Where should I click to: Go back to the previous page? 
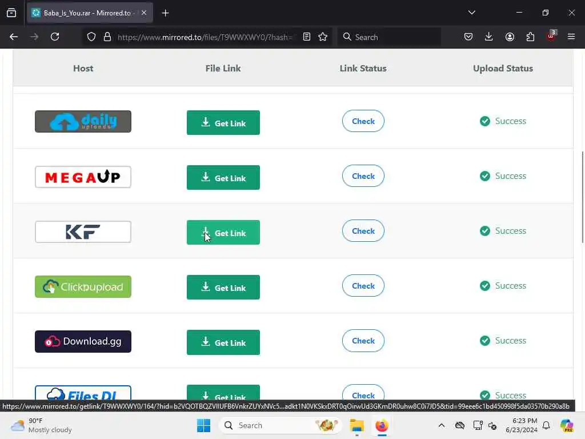click(14, 37)
